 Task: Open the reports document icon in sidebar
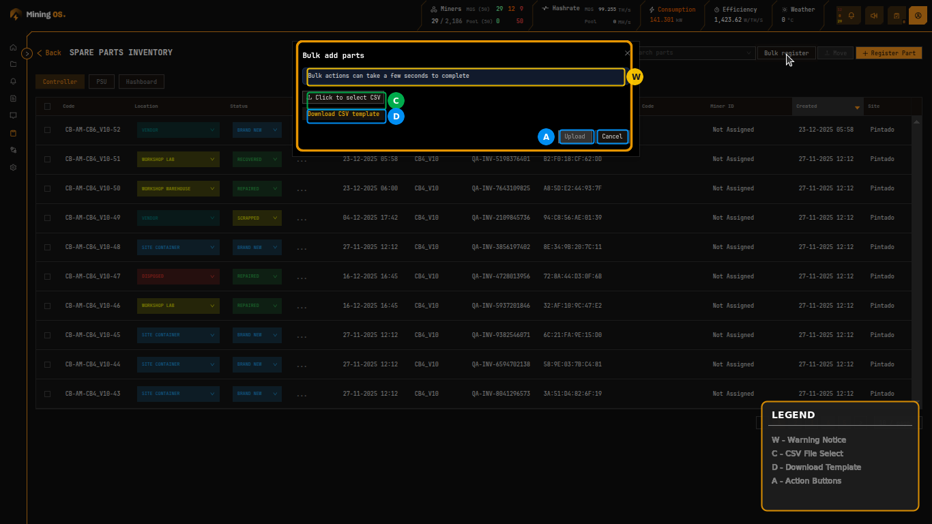pyautogui.click(x=12, y=98)
